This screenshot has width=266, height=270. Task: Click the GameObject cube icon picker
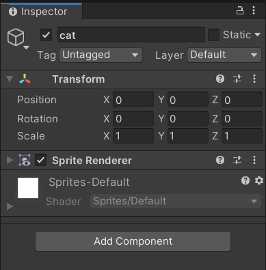pos(16,37)
